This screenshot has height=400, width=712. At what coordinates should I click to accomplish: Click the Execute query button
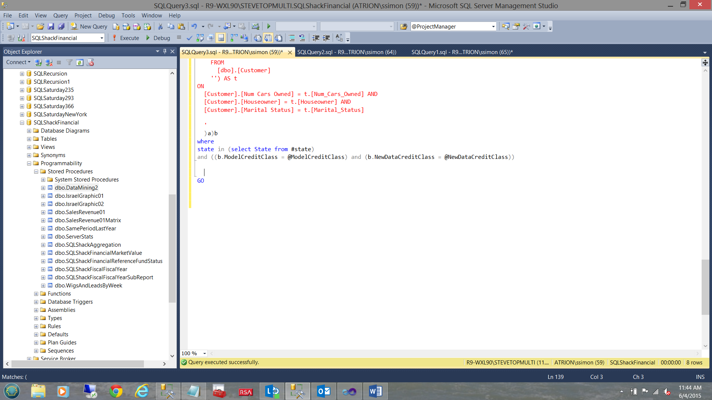(125, 38)
